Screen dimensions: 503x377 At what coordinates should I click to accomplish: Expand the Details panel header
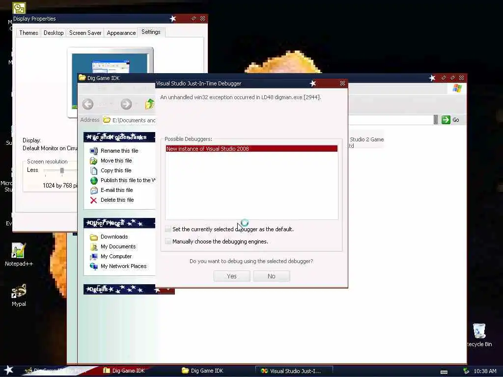pos(129,290)
